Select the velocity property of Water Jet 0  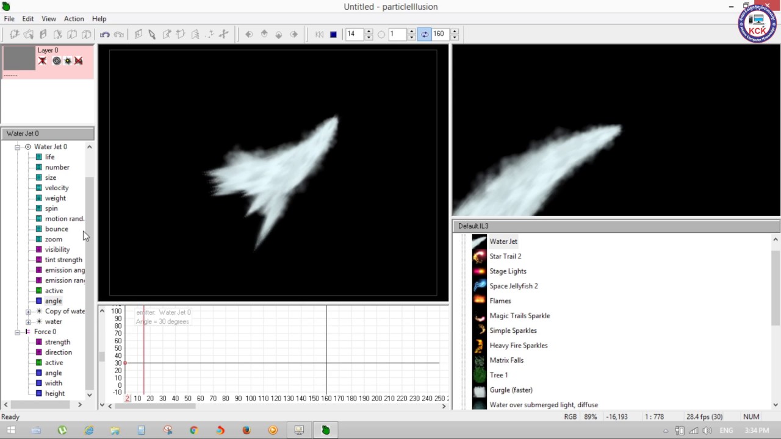tap(57, 188)
